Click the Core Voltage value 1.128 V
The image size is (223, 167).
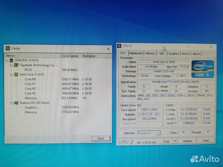click(181, 76)
